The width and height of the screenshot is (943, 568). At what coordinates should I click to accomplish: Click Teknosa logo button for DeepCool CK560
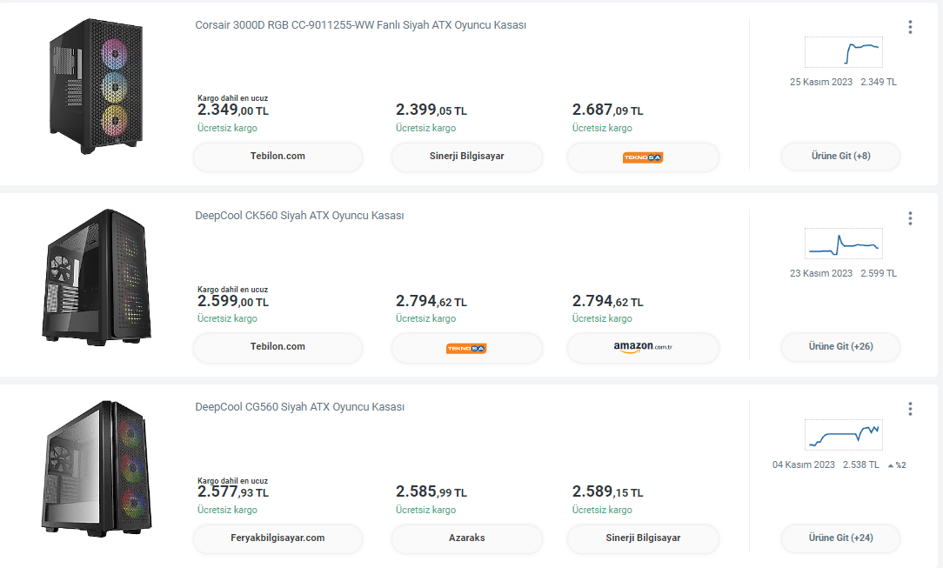click(x=466, y=348)
